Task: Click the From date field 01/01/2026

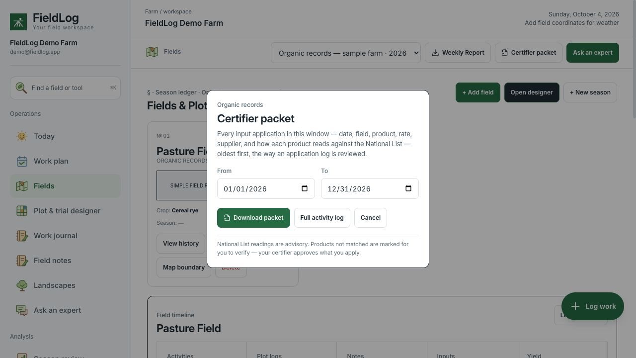Action: click(x=266, y=188)
